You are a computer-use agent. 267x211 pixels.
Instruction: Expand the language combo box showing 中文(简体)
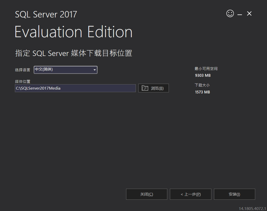pos(65,70)
